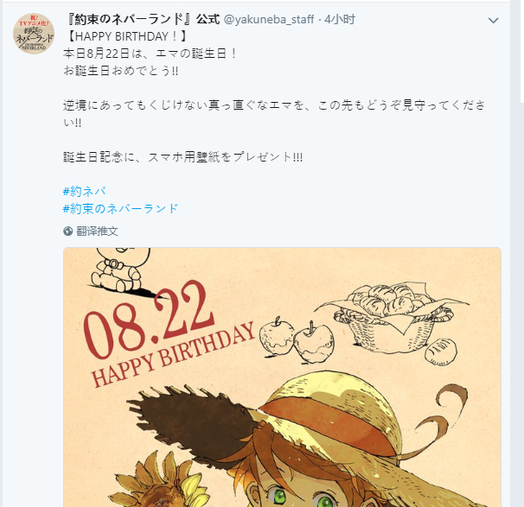This screenshot has height=507, width=524.
Task: Open the @yakuneba_staff handle link
Action: coord(269,19)
